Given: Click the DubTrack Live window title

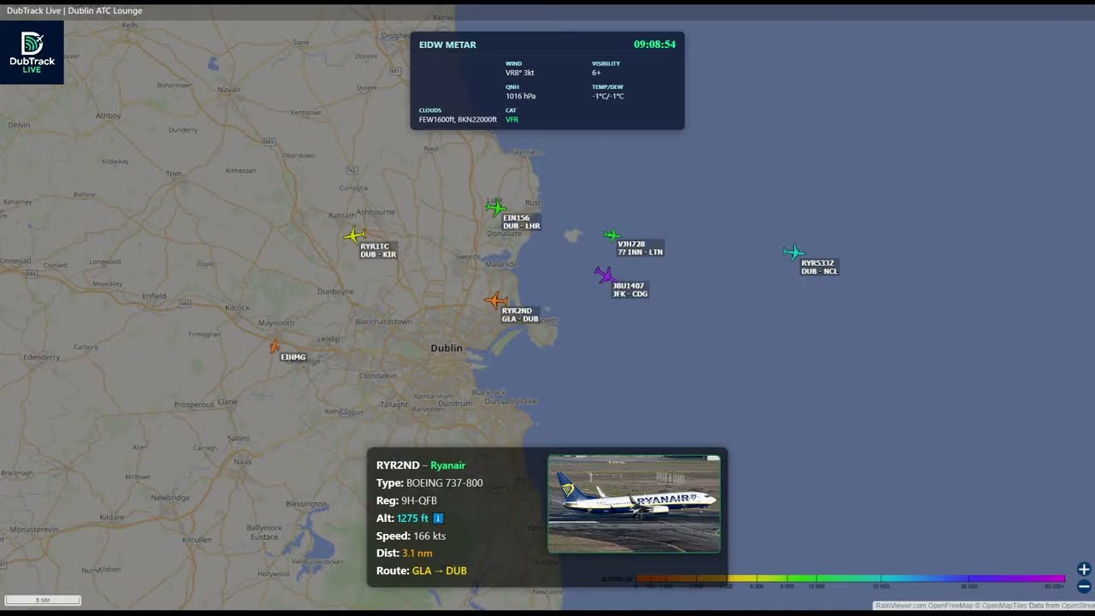Looking at the screenshot, I should tap(74, 10).
